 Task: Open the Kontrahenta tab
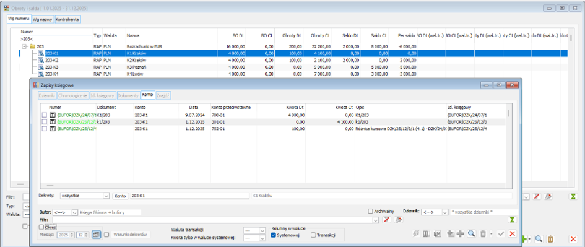tap(67, 19)
